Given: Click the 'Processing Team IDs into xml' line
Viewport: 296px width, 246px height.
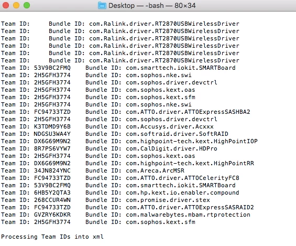Looking at the screenshot, I should 52,237.
